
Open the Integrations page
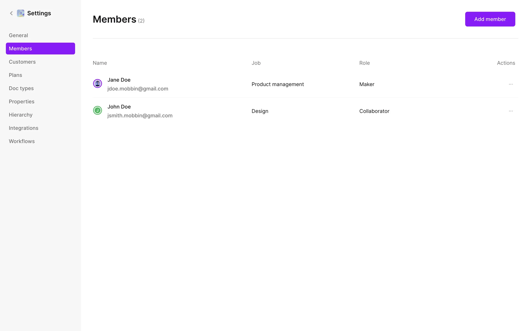[23, 128]
